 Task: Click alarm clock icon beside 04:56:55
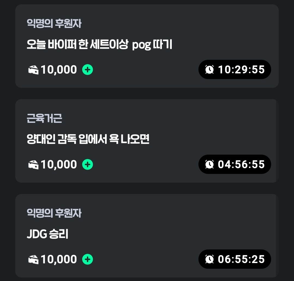coord(209,164)
